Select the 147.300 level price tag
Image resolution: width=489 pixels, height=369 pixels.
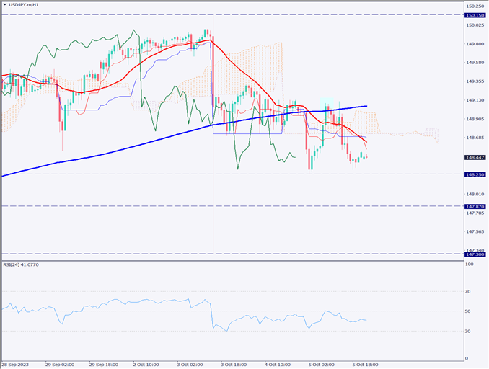[474, 254]
